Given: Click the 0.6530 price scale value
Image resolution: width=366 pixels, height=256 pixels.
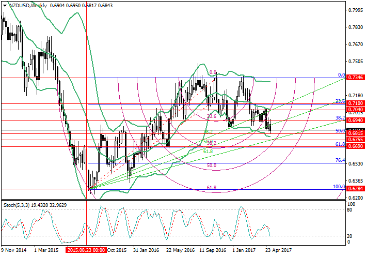Looking at the screenshot, I should tap(356, 163).
